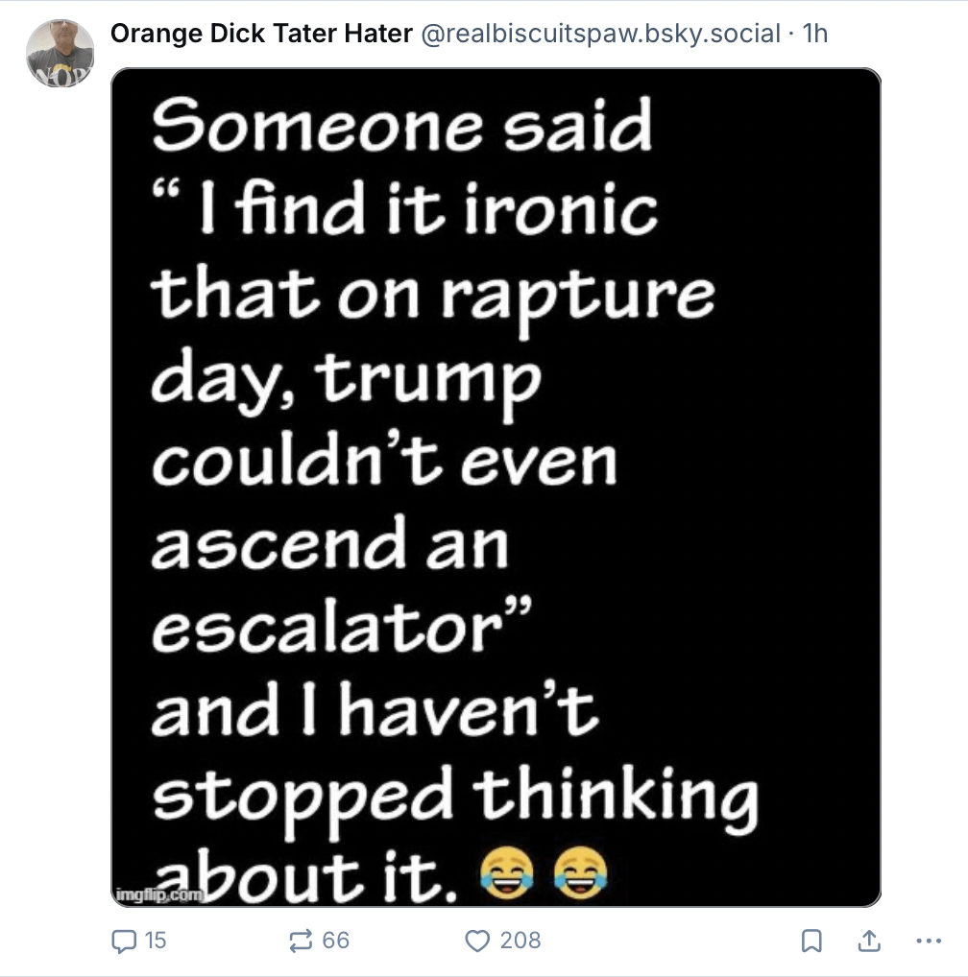Save post with the bookmark icon
968x977 pixels.
pyautogui.click(x=811, y=941)
